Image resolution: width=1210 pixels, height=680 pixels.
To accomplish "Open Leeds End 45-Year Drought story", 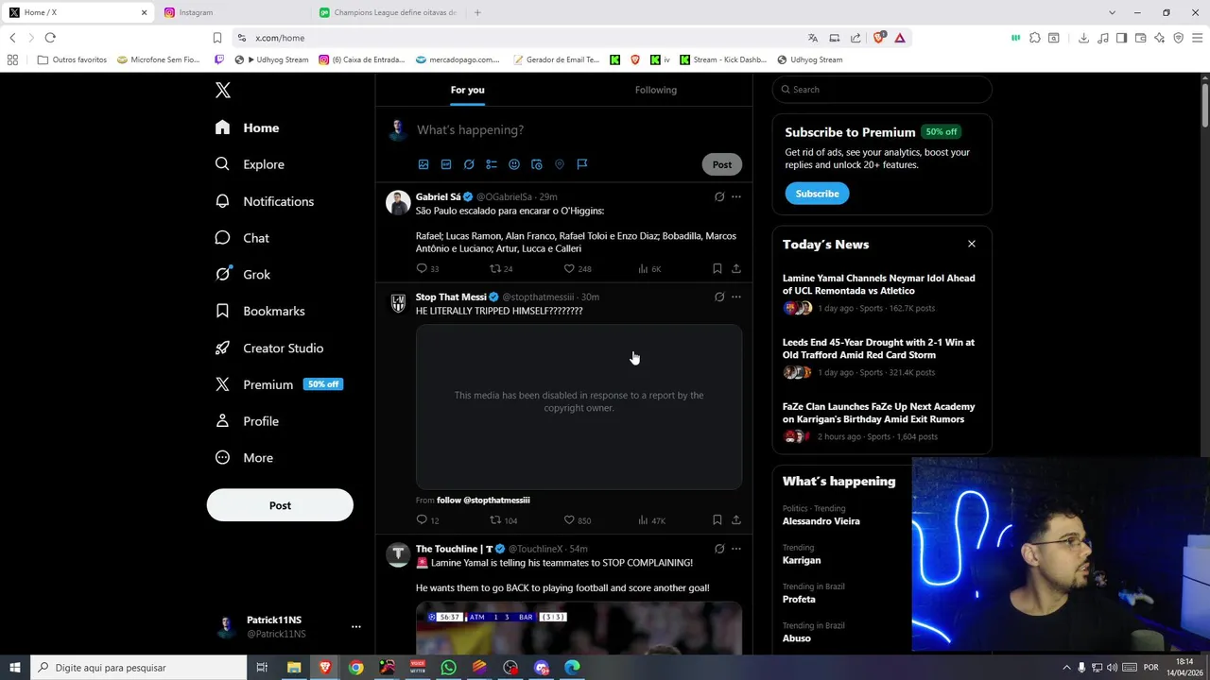I will click(878, 348).
